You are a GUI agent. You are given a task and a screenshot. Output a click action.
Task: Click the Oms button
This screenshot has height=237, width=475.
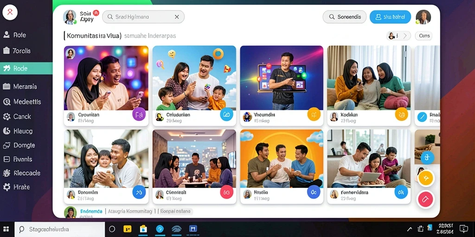click(x=424, y=36)
